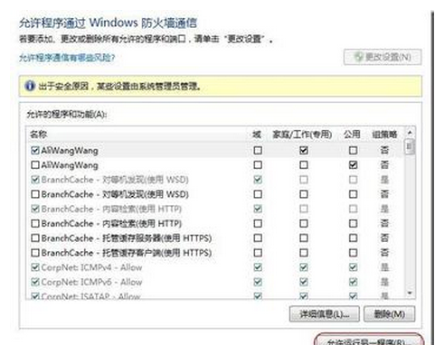The width and height of the screenshot is (435, 345).
Task: Toggle 公用 checkbox for BranchCache 托管缓存服务器 row
Action: coord(353,238)
